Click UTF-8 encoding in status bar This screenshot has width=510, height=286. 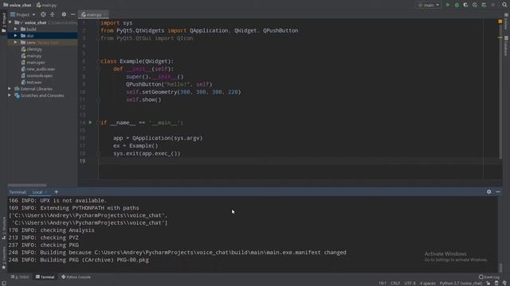(410, 283)
